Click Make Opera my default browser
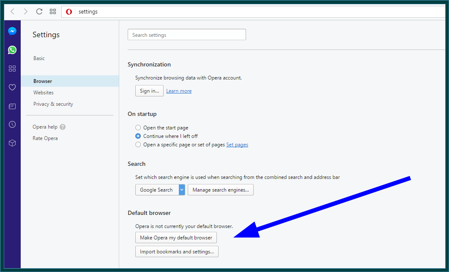Viewport: 449px width, 272px height. coord(176,238)
